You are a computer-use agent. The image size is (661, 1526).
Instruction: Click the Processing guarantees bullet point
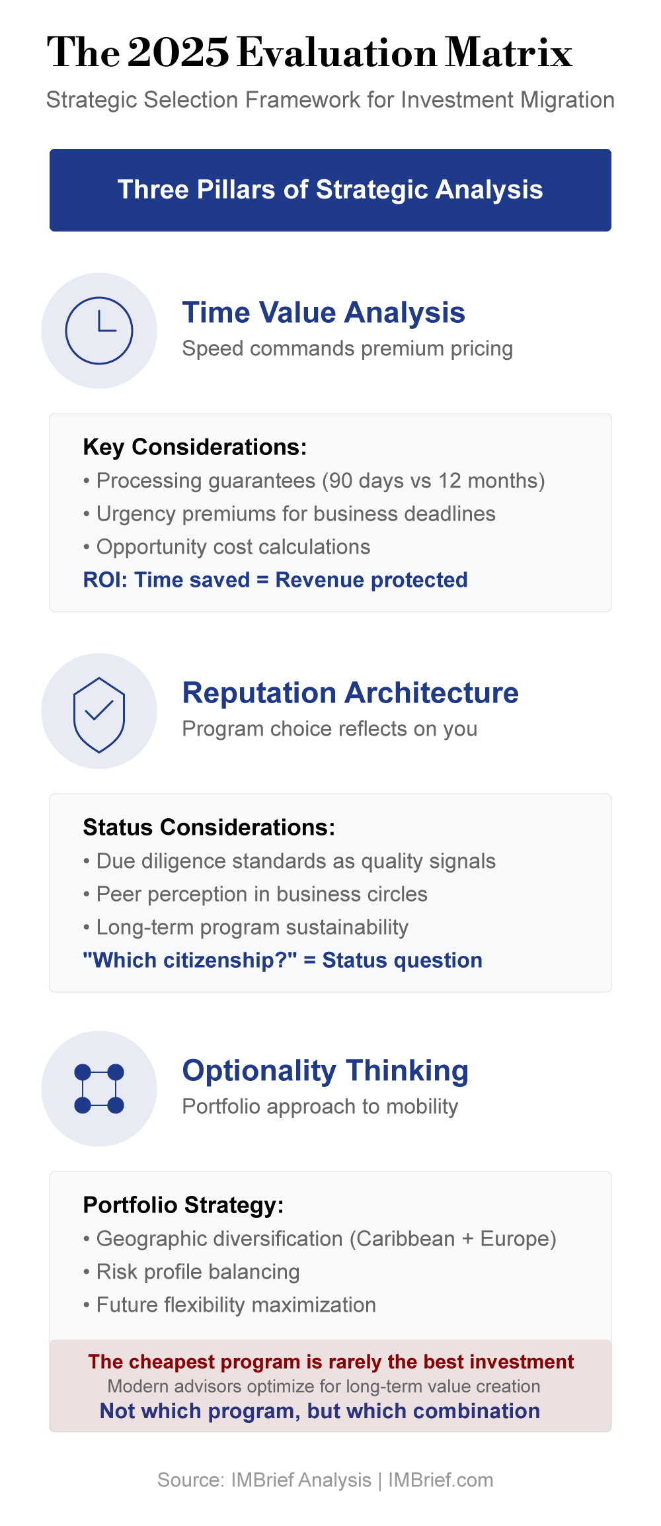tap(314, 481)
